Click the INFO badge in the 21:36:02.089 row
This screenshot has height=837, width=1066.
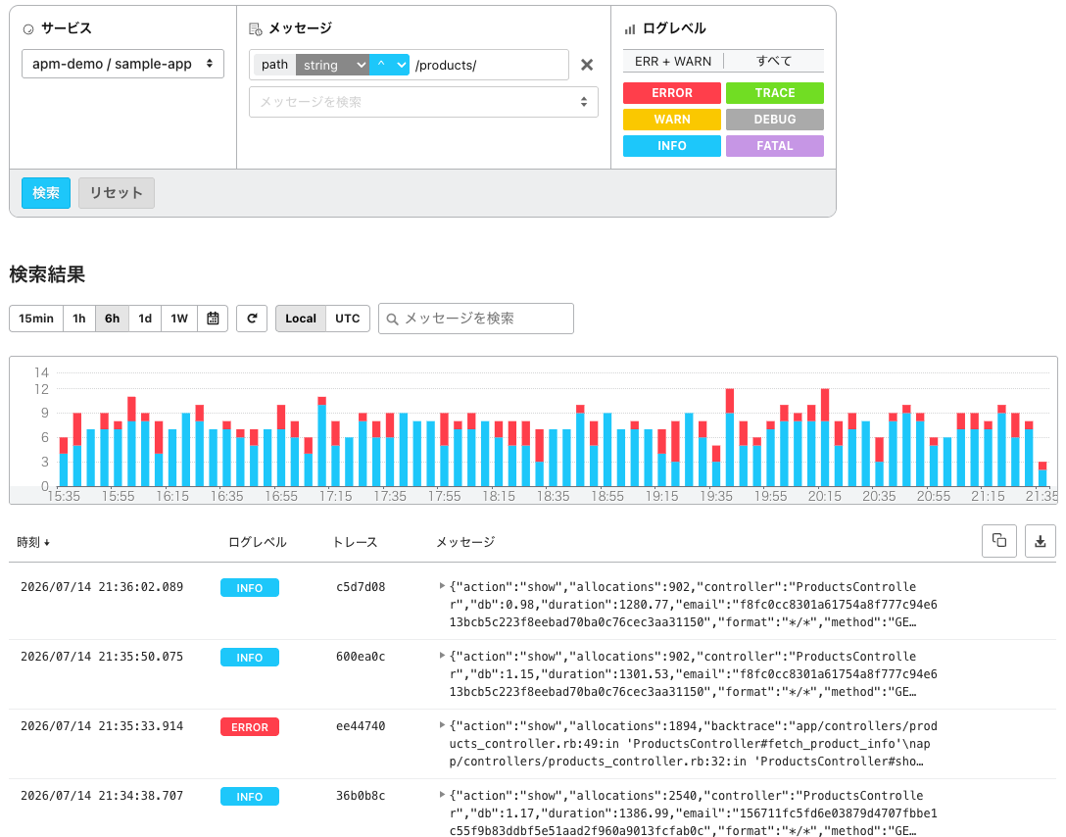pos(250,587)
